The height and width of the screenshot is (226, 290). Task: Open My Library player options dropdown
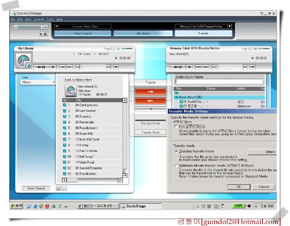pos(116,67)
